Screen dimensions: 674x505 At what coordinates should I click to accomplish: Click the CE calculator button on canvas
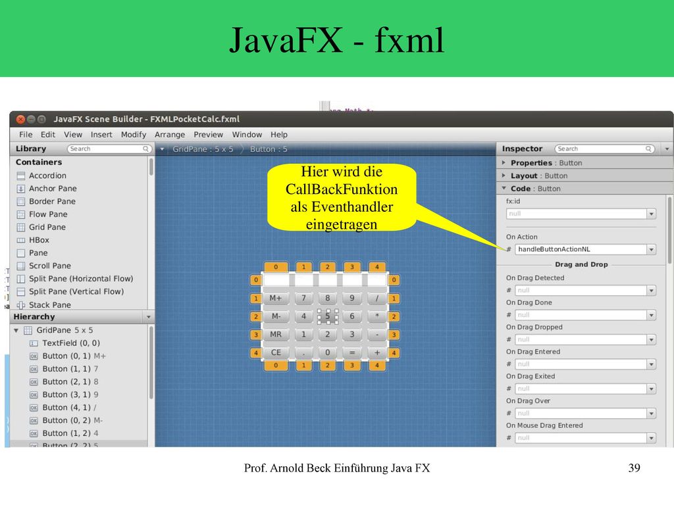pyautogui.click(x=276, y=352)
